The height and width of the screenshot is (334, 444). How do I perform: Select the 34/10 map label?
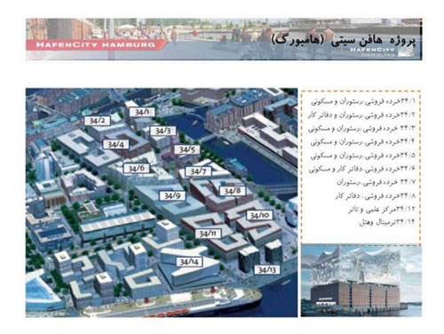coord(259,215)
